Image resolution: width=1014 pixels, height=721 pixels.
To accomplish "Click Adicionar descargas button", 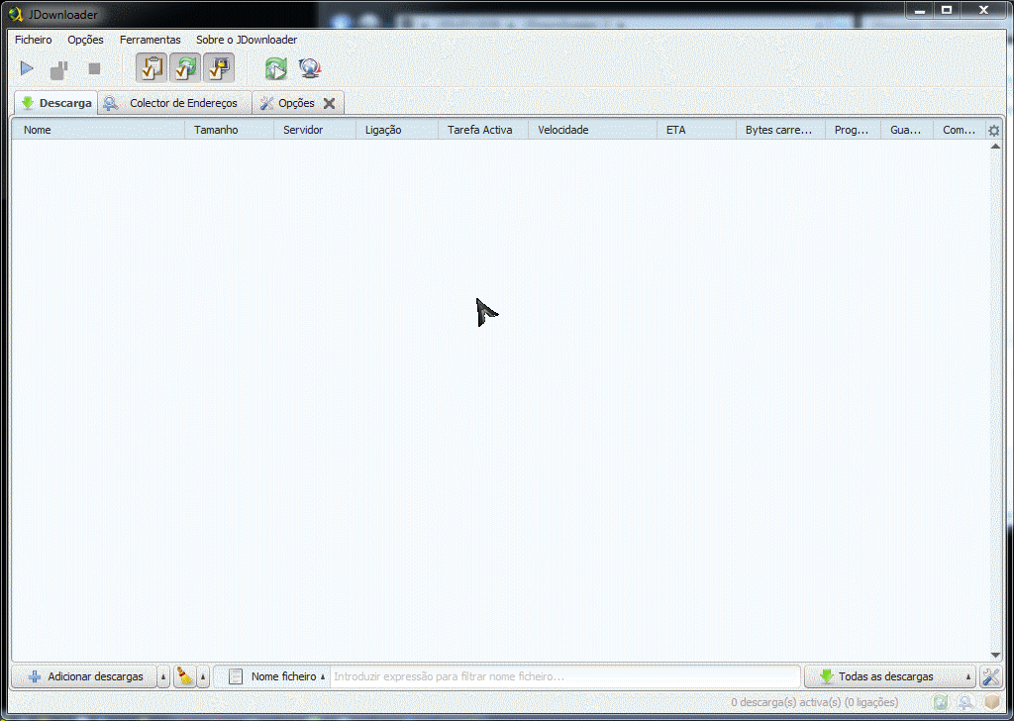I will [x=84, y=677].
